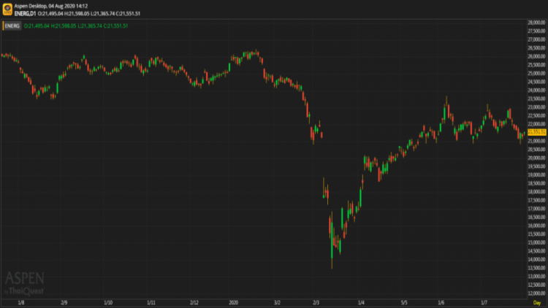Image resolution: width=548 pixels, height=308 pixels.
Task: Click the yellow Day interval label
Action: [537, 303]
